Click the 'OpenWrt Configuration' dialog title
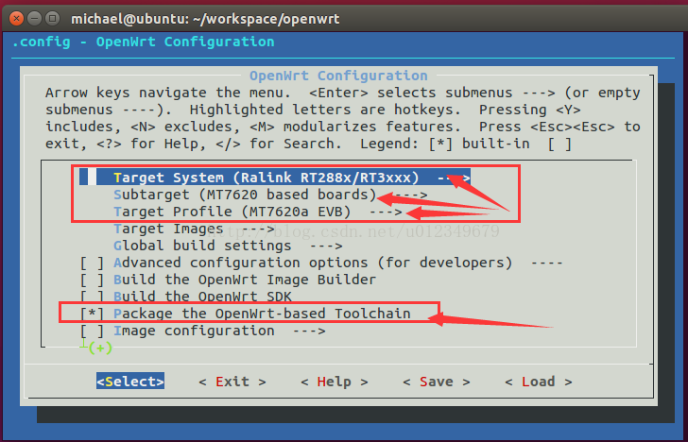688x442 pixels. tap(338, 76)
